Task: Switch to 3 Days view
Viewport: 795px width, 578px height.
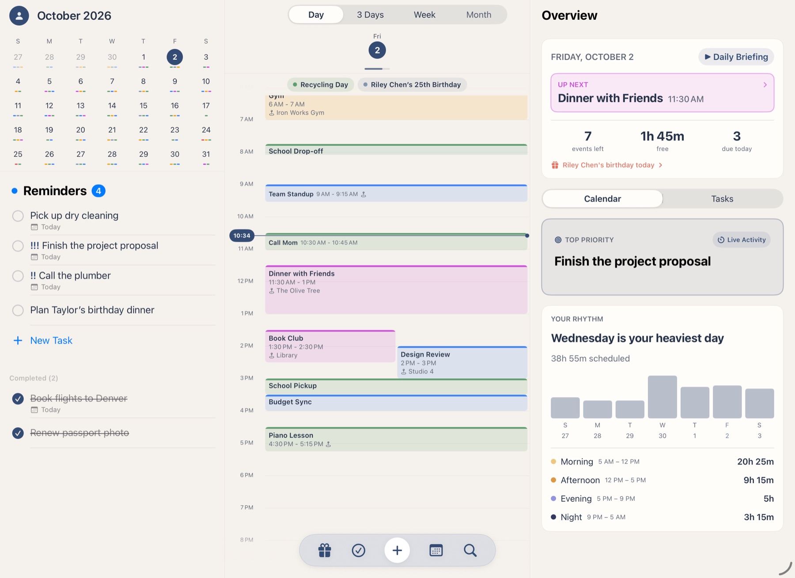Action: [x=370, y=15]
